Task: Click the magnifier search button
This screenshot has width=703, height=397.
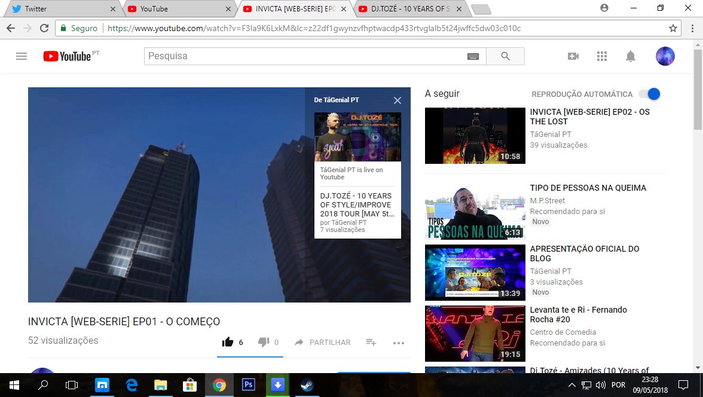Action: (x=505, y=56)
